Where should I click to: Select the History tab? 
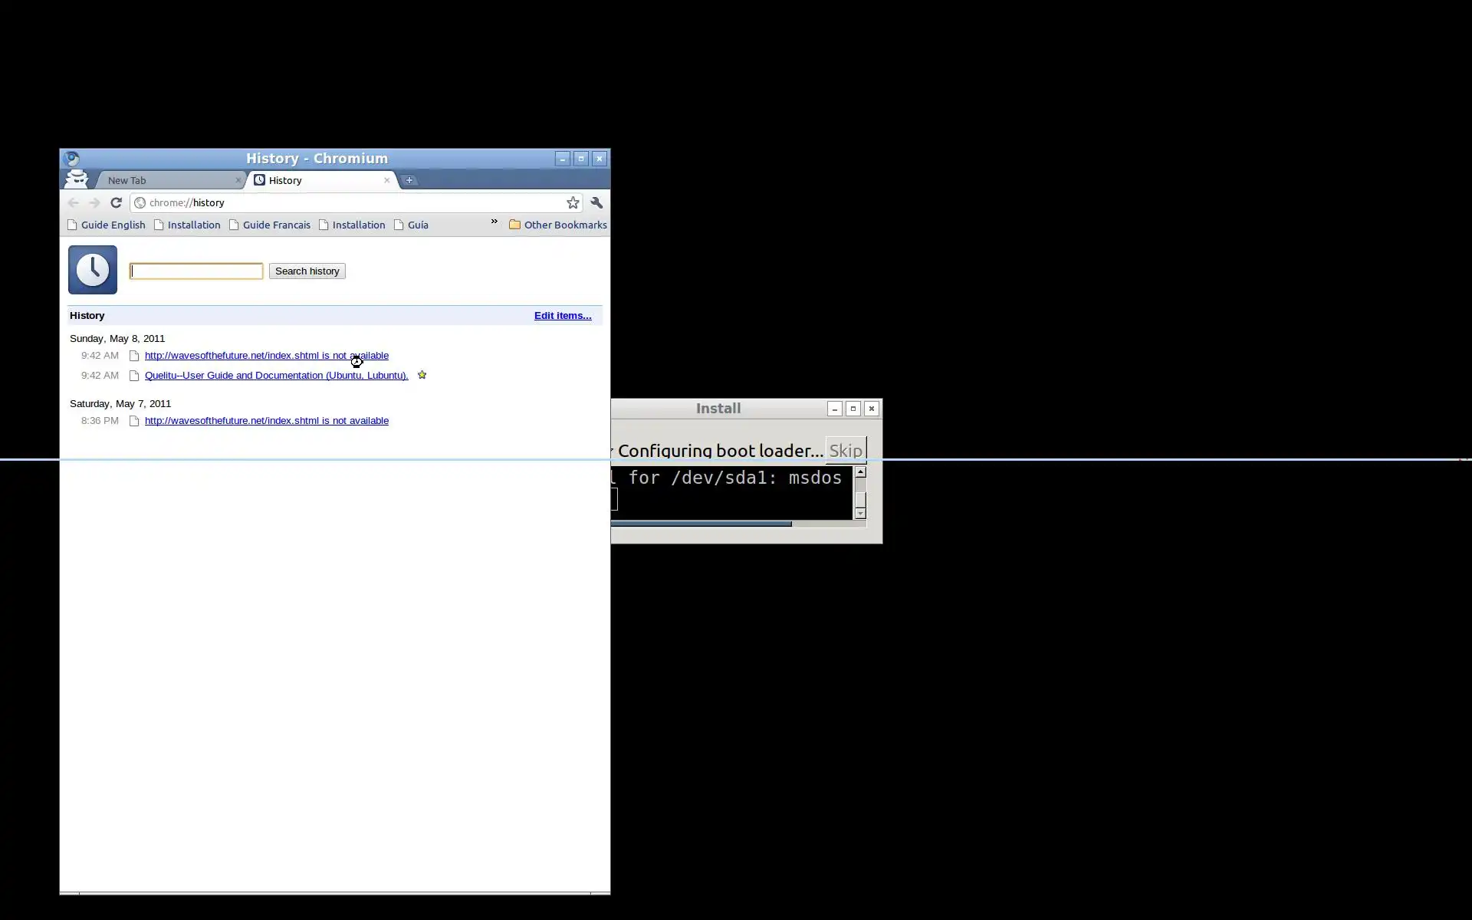tap(318, 180)
